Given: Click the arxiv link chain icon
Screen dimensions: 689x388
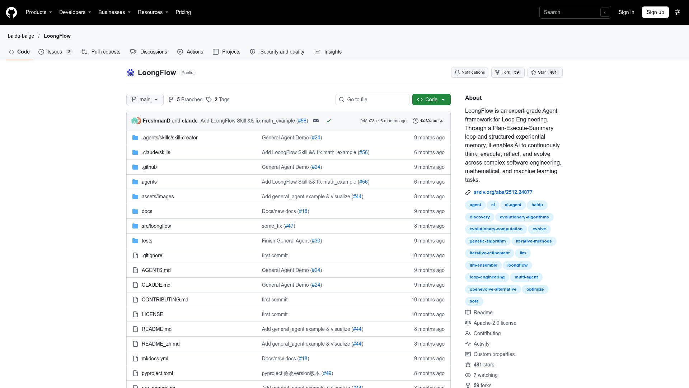Looking at the screenshot, I should click(x=468, y=193).
